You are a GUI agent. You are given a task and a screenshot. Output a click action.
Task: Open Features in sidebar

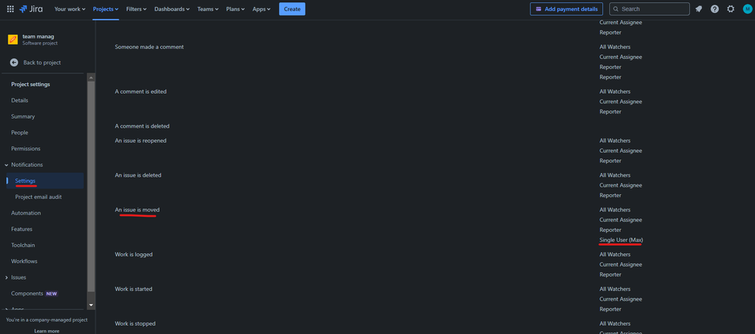point(22,229)
